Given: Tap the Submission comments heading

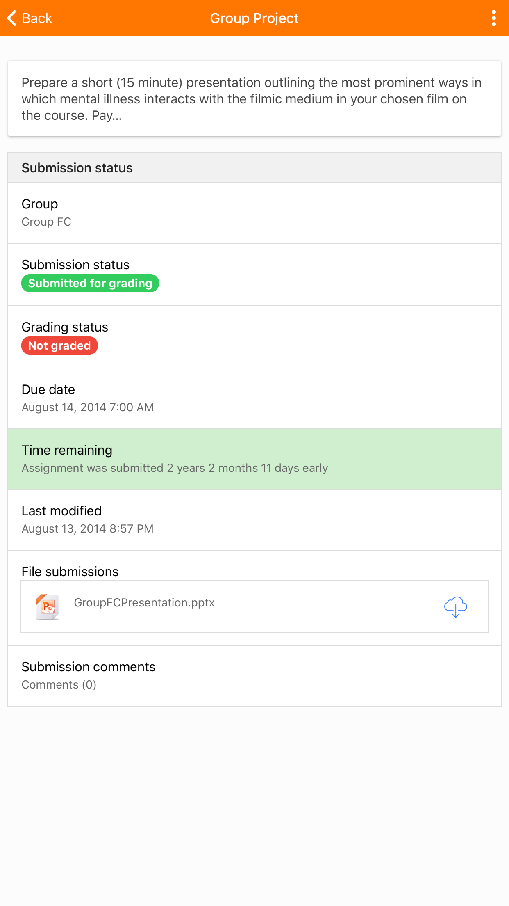Looking at the screenshot, I should pyautogui.click(x=89, y=666).
